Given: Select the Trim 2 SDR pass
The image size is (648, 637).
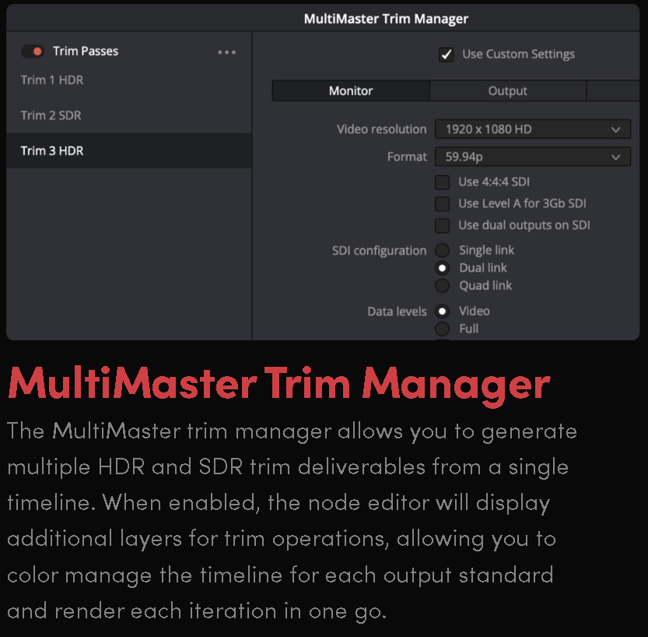Looking at the screenshot, I should 129,115.
